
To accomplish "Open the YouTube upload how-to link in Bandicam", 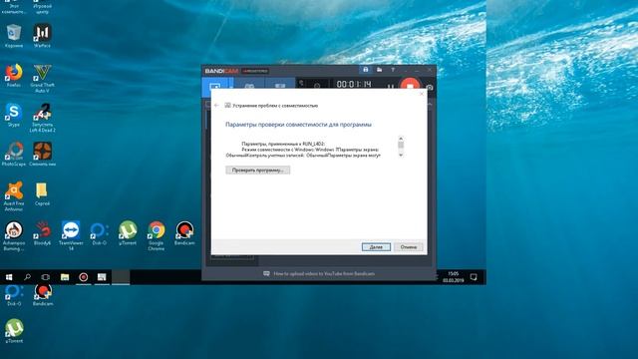I will [324, 273].
